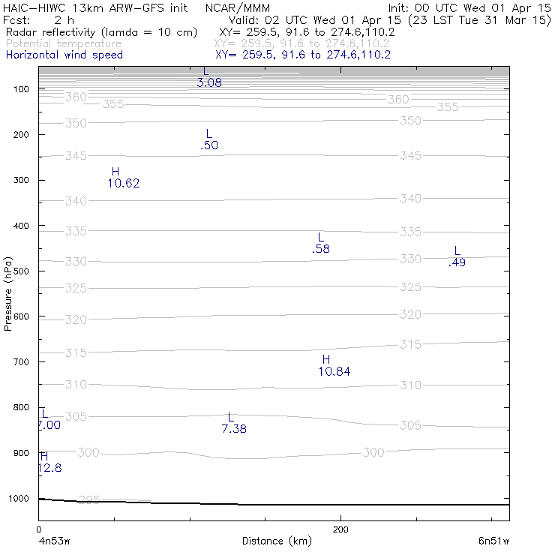The width and height of the screenshot is (555, 555).
Task: Click the 295 contour label near surface
Action: pyautogui.click(x=88, y=499)
